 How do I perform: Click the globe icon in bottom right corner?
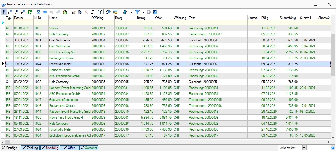click(333, 148)
